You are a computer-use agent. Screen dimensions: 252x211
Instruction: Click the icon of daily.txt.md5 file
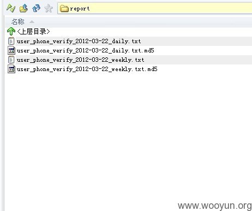11,50
